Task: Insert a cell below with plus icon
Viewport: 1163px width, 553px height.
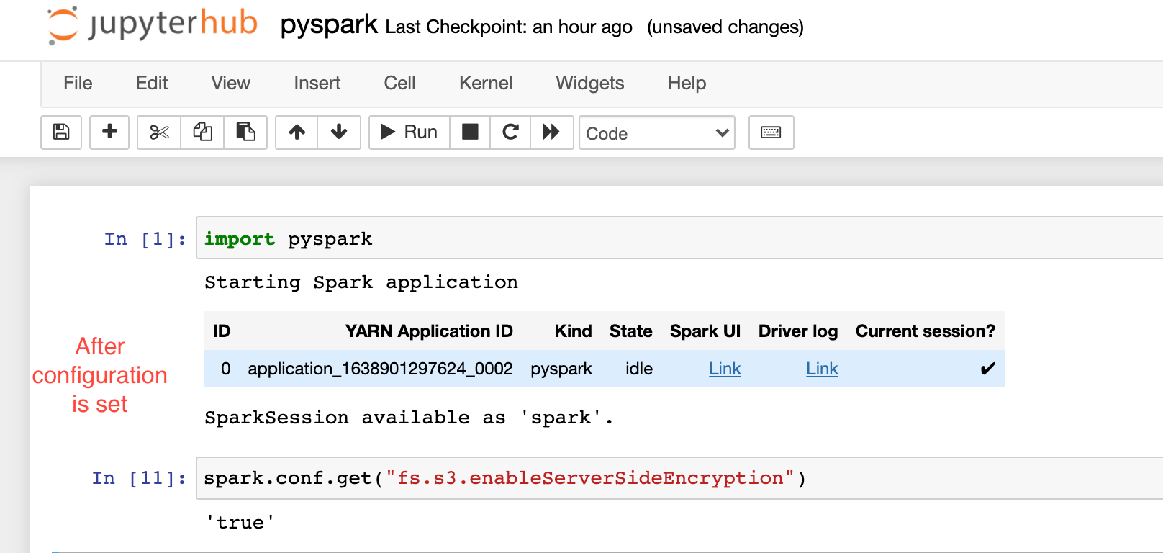Action: click(x=109, y=132)
